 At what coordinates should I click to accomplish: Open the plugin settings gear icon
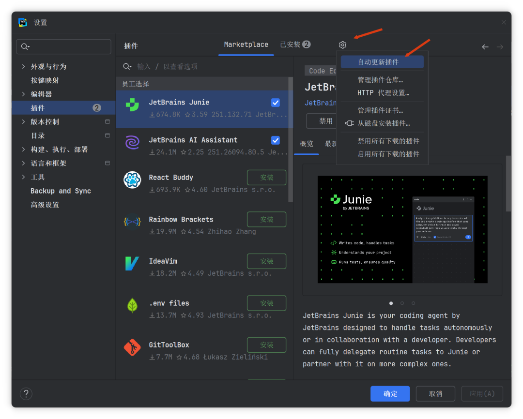pyautogui.click(x=342, y=45)
